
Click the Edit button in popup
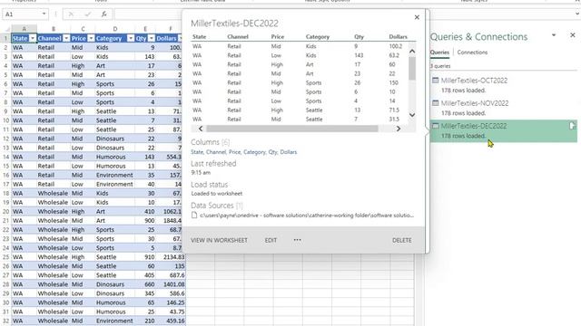(271, 240)
